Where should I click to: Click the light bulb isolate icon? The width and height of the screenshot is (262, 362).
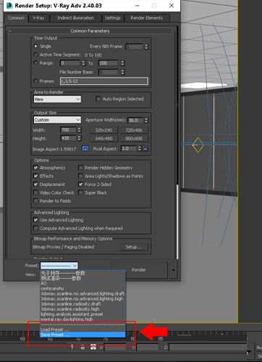(72, 348)
